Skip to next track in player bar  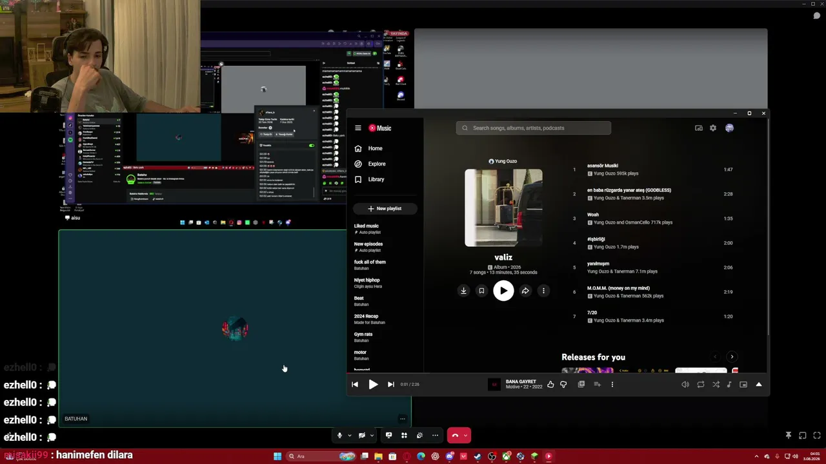(x=390, y=384)
